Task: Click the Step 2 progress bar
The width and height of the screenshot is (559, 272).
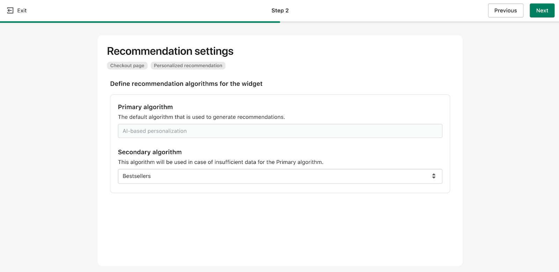Action: 279,22
